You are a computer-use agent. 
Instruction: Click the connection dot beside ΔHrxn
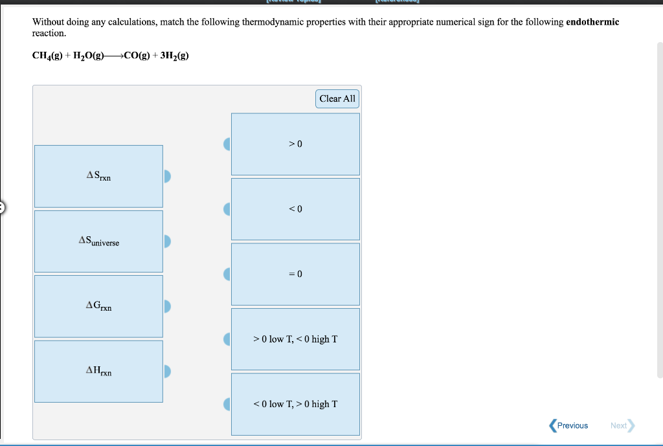(166, 372)
